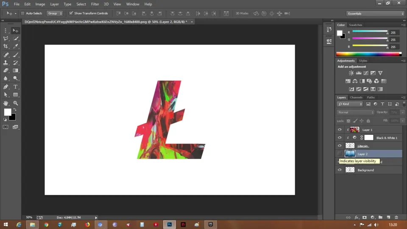
Task: Select the Eyedropper tool
Action: pos(16,46)
